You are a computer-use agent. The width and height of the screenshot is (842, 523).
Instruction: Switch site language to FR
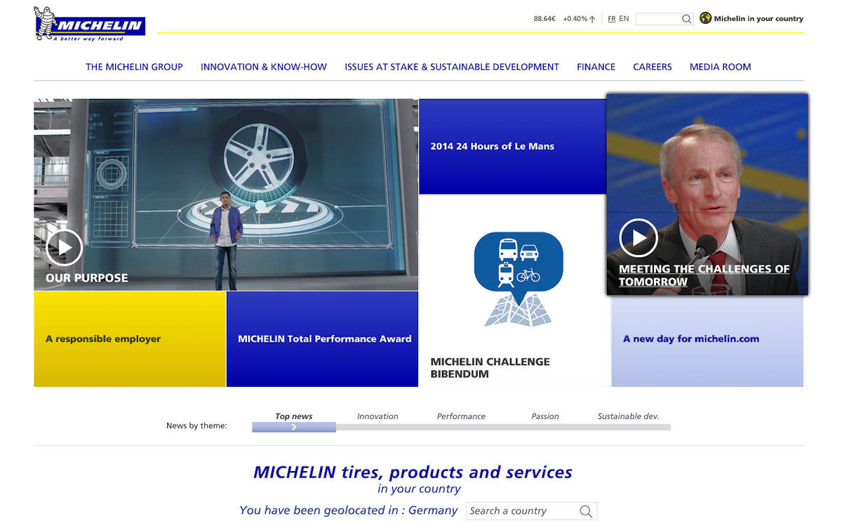pyautogui.click(x=612, y=19)
